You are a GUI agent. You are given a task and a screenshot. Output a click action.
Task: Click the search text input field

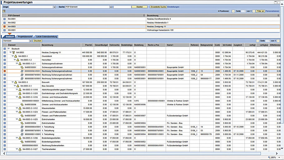click(122, 7)
